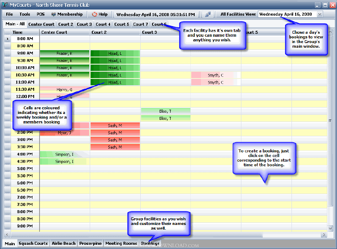Click the Help lifebuoy icon
The width and height of the screenshot is (337, 249).
pos(94,14)
